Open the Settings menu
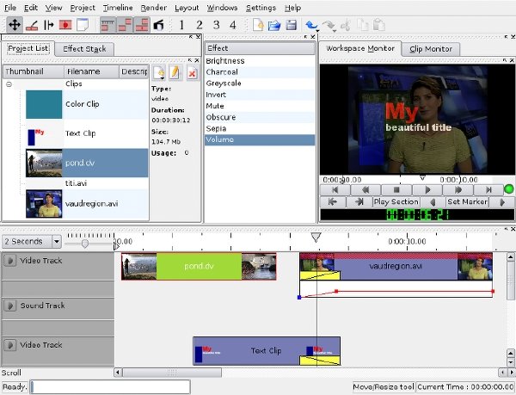The height and width of the screenshot is (395, 516). [261, 8]
